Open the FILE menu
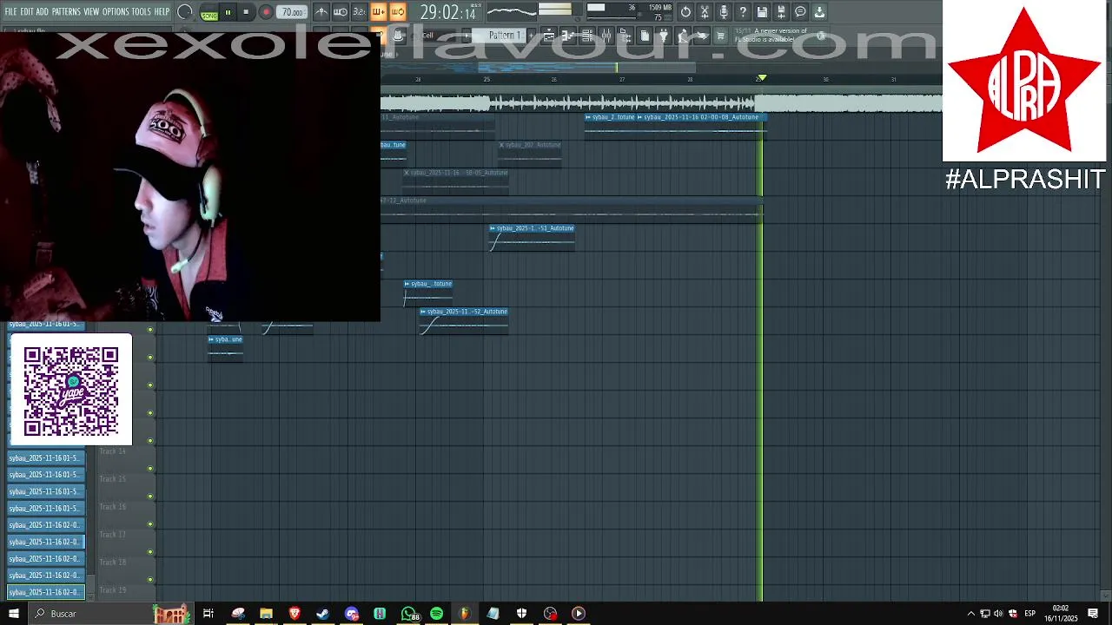Image resolution: width=1112 pixels, height=625 pixels. pos(10,11)
